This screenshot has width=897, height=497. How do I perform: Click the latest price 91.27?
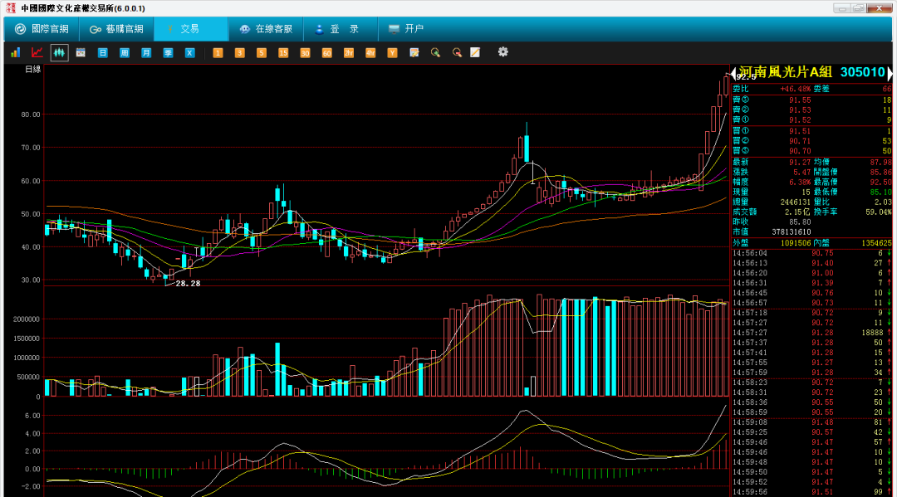[x=800, y=163]
